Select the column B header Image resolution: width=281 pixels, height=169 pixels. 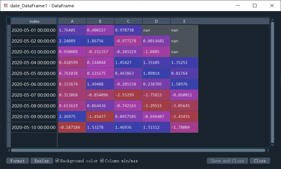click(x=100, y=21)
